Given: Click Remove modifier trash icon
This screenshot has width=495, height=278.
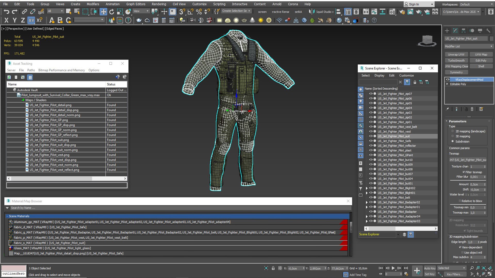Looking at the screenshot, I should coord(472,109).
